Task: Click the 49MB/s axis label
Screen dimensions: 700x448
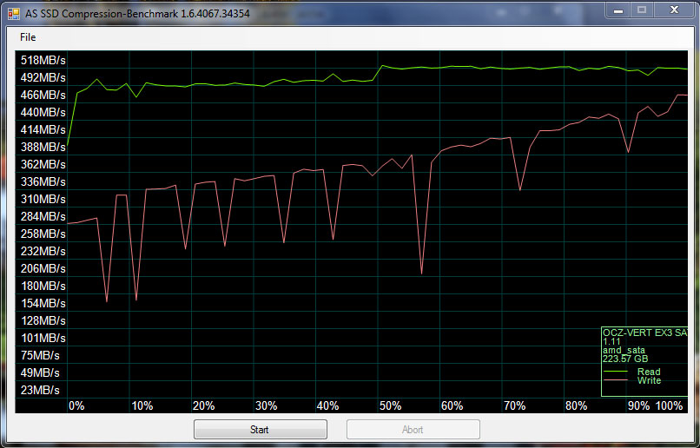Action: pos(40,373)
